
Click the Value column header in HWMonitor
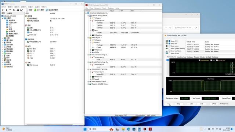tap(115, 11)
